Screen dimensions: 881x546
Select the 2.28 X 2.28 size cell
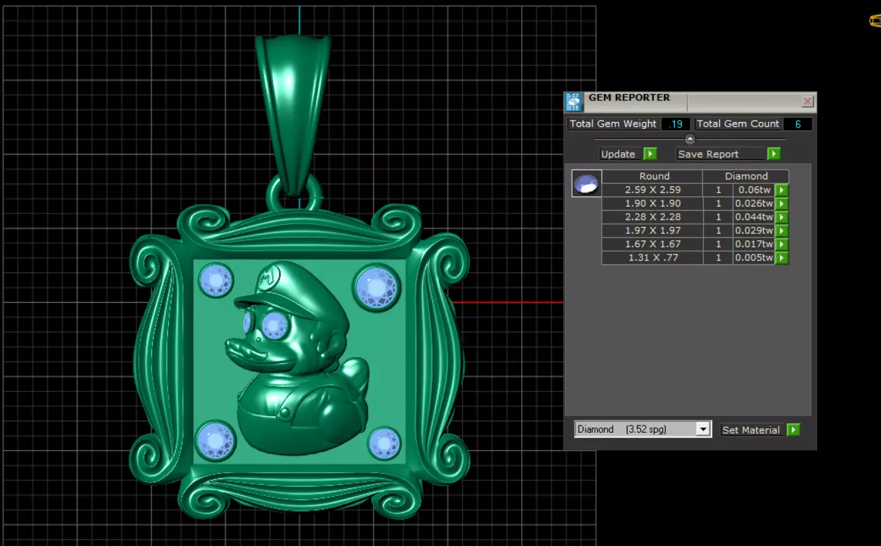click(x=652, y=217)
